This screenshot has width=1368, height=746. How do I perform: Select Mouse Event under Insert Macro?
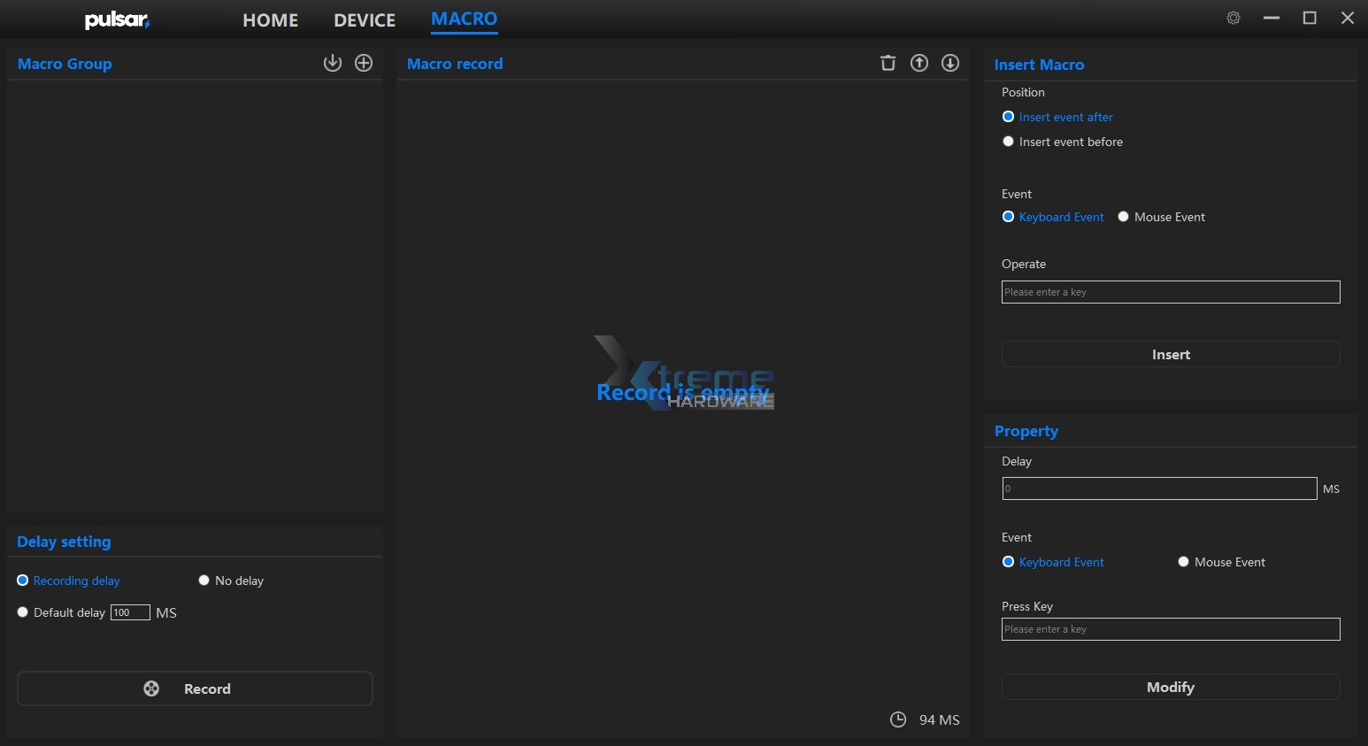[x=1124, y=217]
